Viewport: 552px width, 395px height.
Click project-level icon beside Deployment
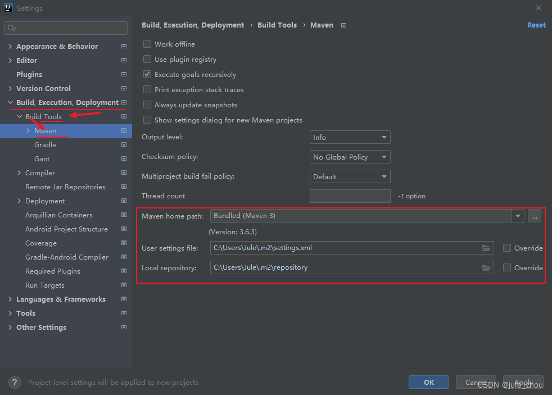124,201
